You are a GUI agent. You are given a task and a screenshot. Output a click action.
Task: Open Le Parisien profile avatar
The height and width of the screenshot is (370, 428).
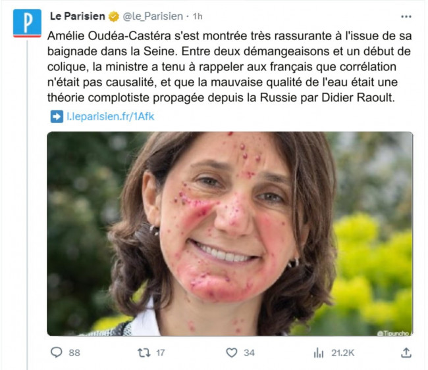click(27, 23)
